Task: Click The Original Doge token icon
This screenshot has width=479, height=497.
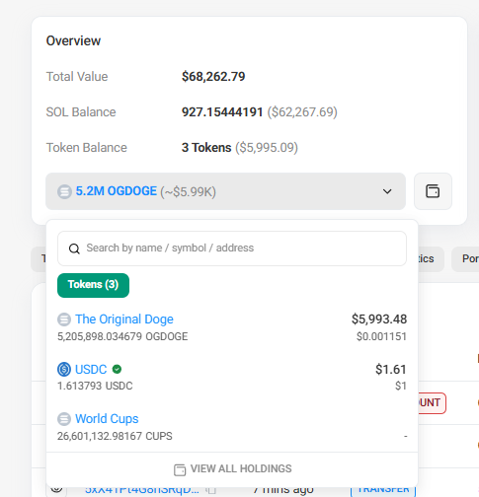Action: coord(64,319)
